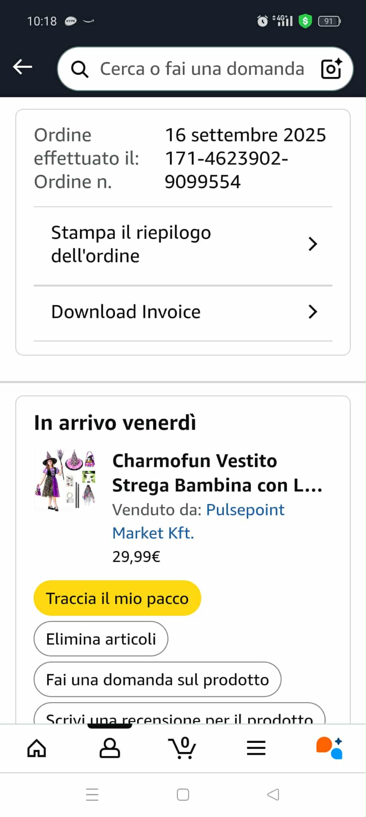Open Charmofun witch costume product thumbnail
The height and width of the screenshot is (817, 366).
point(65,480)
